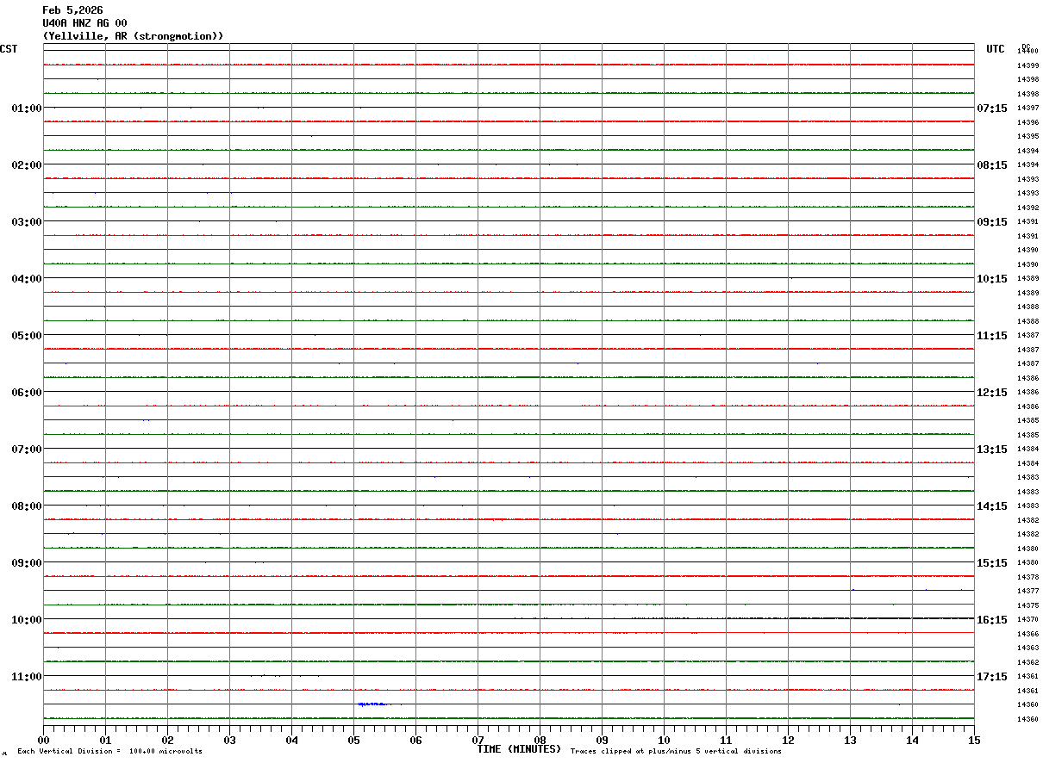Viewport: 1043px width, 763px height.
Task: Click the DC value 14396
Action: pos(1027,122)
